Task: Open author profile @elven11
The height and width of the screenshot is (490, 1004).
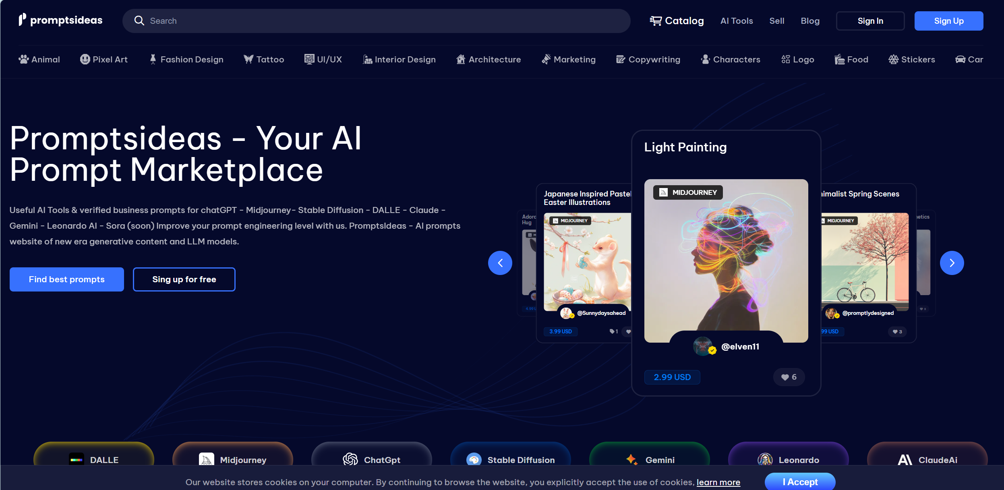Action: 740,347
